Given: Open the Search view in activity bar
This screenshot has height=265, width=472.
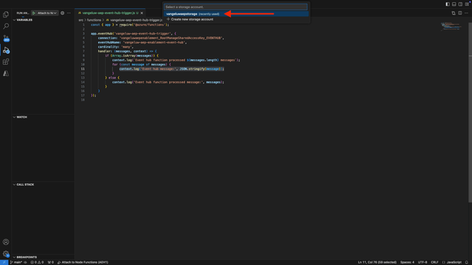Looking at the screenshot, I should [x=6, y=26].
